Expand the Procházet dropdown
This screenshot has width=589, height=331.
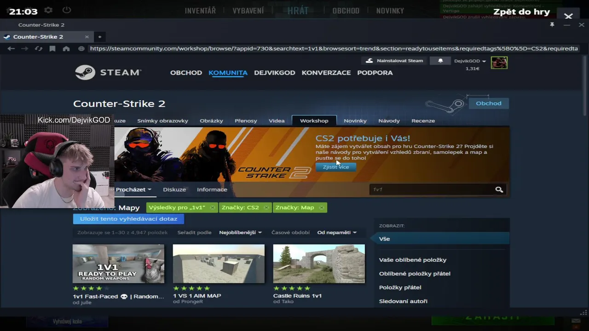[133, 189]
